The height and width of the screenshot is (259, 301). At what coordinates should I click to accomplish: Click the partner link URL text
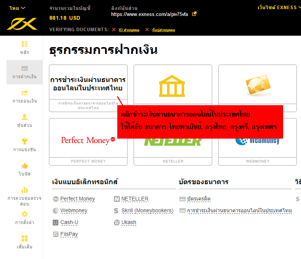pyautogui.click(x=149, y=14)
